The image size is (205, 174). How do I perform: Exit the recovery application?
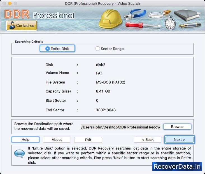click(88, 140)
